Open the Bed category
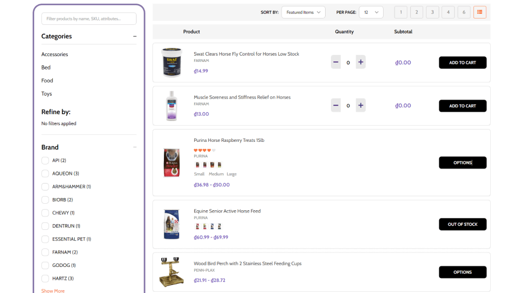Viewport: 525px width, 293px height. coord(46,67)
